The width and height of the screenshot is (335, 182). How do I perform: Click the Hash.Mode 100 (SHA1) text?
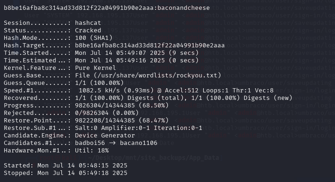tap(94, 38)
